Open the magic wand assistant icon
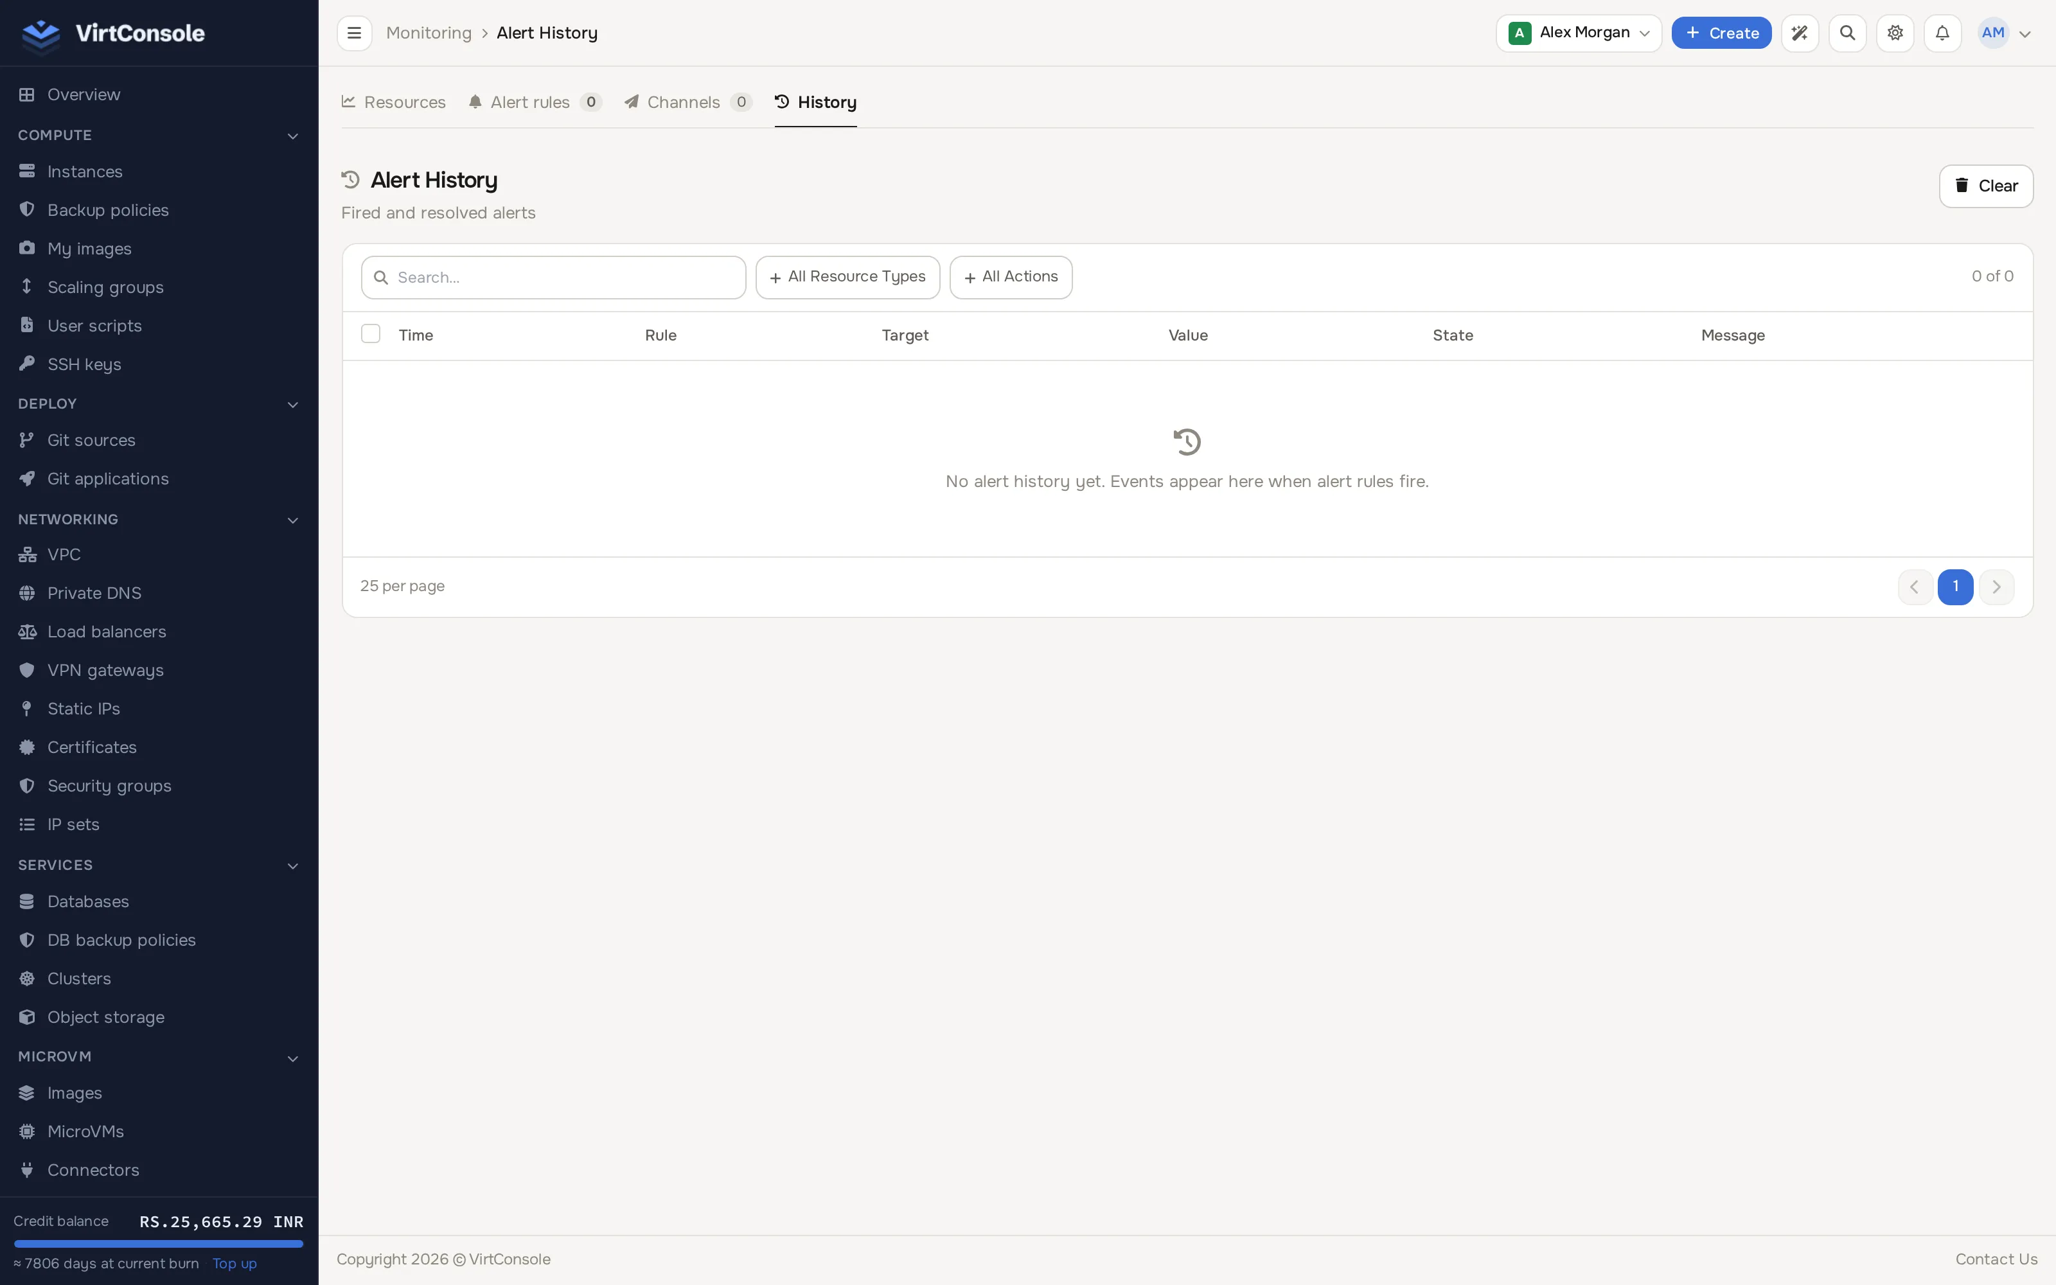This screenshot has height=1285, width=2056. coord(1800,33)
